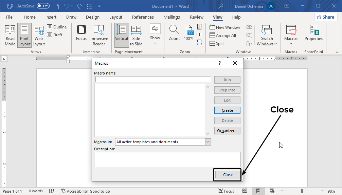Switch to the Review ribbon tab
This screenshot has height=195, width=342.
pos(196,17)
